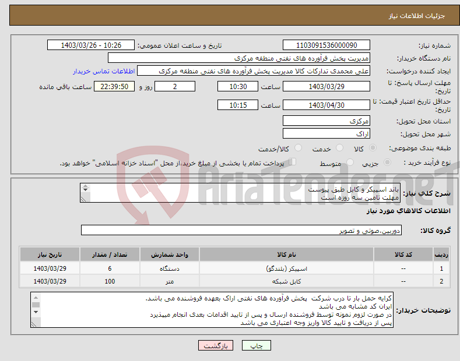This screenshot has height=361, width=460.
Task: Click column header کد کالا
Action: (x=403, y=254)
